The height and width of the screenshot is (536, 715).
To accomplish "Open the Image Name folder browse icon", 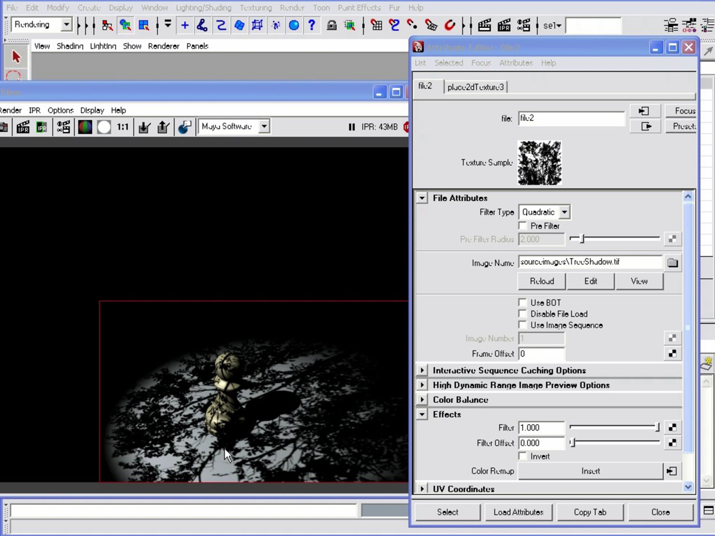I will click(672, 263).
